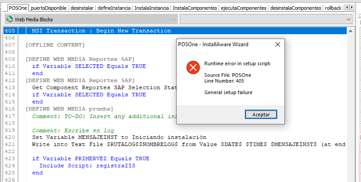Select line 414 if Variable SELECTED statement
The height and width of the screenshot is (182, 361).
point(89,95)
